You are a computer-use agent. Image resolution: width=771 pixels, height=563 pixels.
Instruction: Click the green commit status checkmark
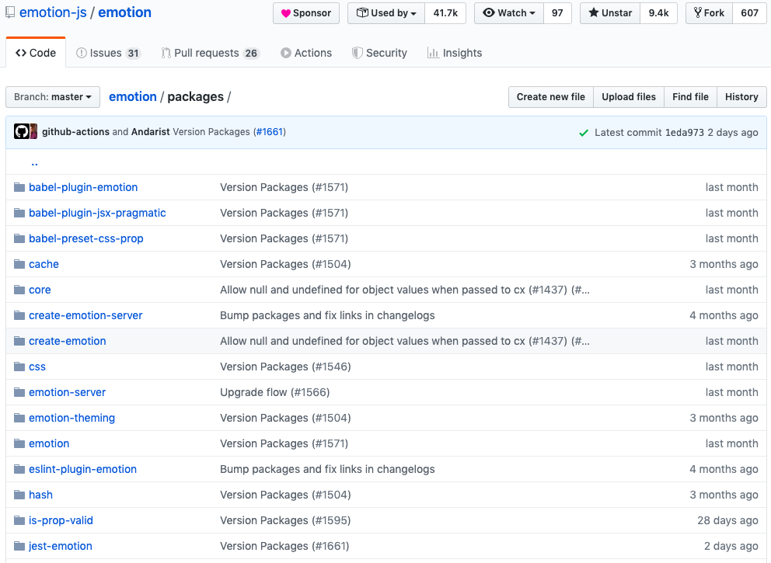[584, 133]
